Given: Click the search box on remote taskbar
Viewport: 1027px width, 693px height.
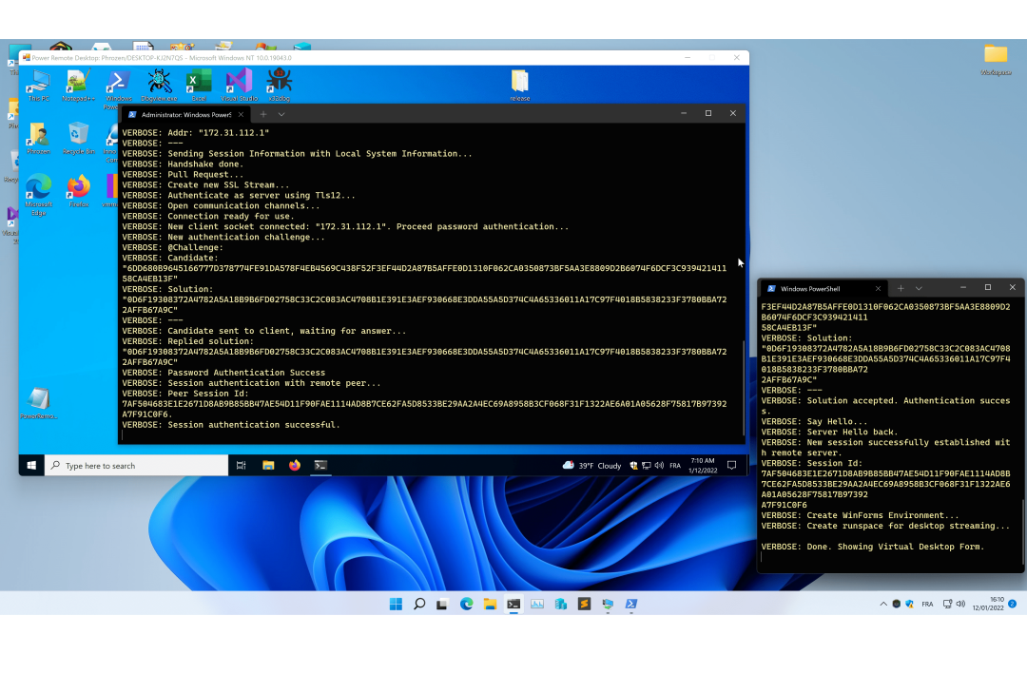Looking at the screenshot, I should coord(136,465).
